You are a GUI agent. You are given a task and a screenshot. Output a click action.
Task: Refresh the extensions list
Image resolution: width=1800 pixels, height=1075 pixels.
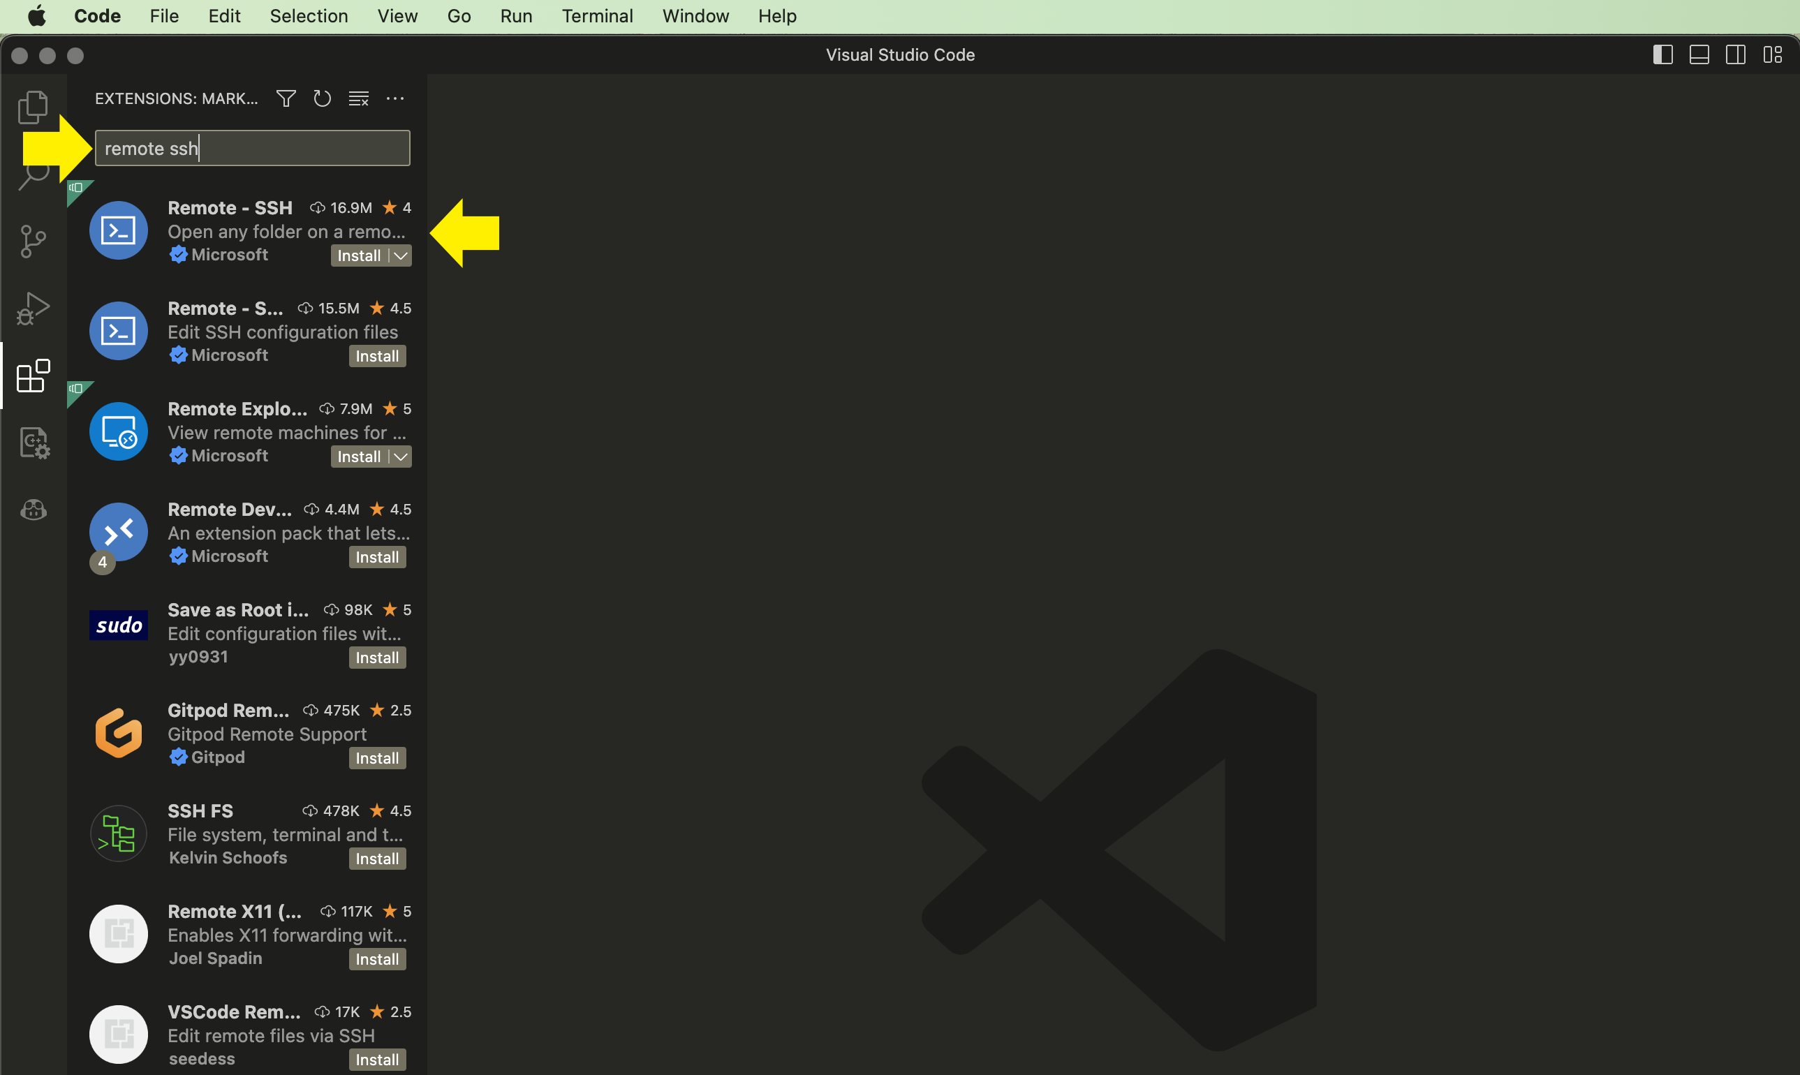tap(323, 98)
